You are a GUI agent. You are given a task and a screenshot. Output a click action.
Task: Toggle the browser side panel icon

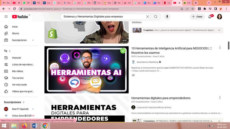click(x=215, y=9)
